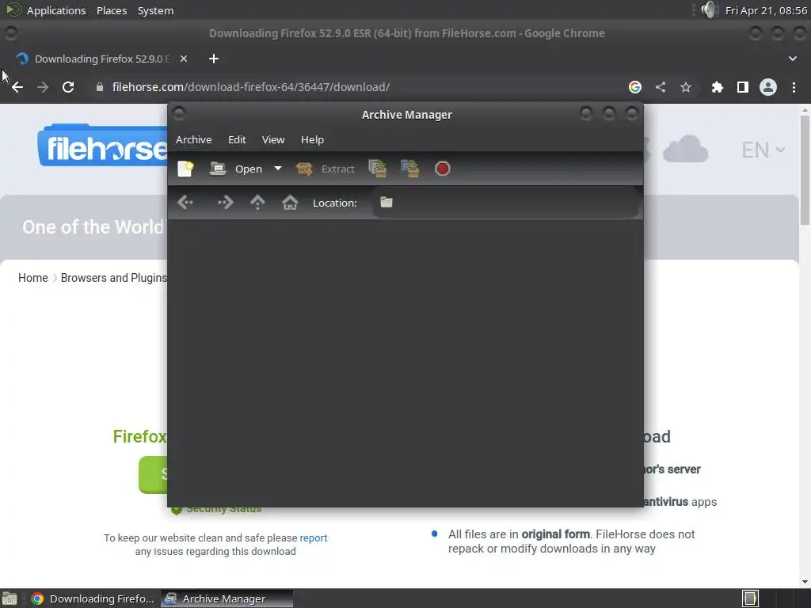Close the Downloading Firefox Chrome tab

click(x=184, y=59)
